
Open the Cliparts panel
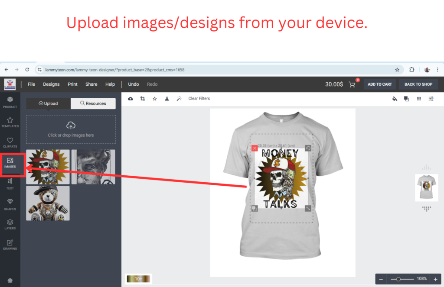[x=10, y=142]
